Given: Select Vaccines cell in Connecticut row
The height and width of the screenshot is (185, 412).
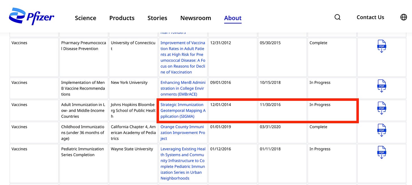Looking at the screenshot, I should point(34,57).
